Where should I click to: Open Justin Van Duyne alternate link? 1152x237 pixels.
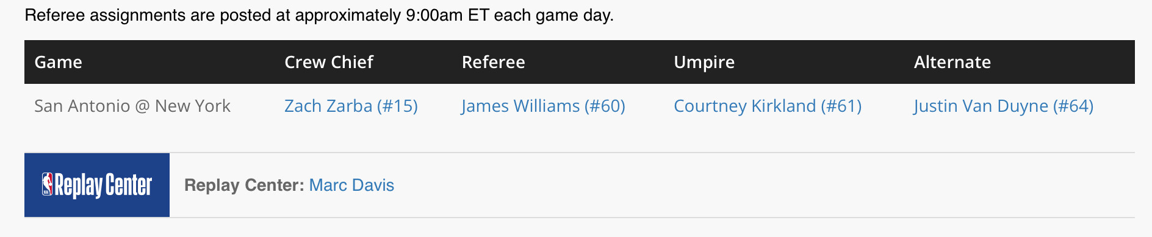click(x=1003, y=106)
